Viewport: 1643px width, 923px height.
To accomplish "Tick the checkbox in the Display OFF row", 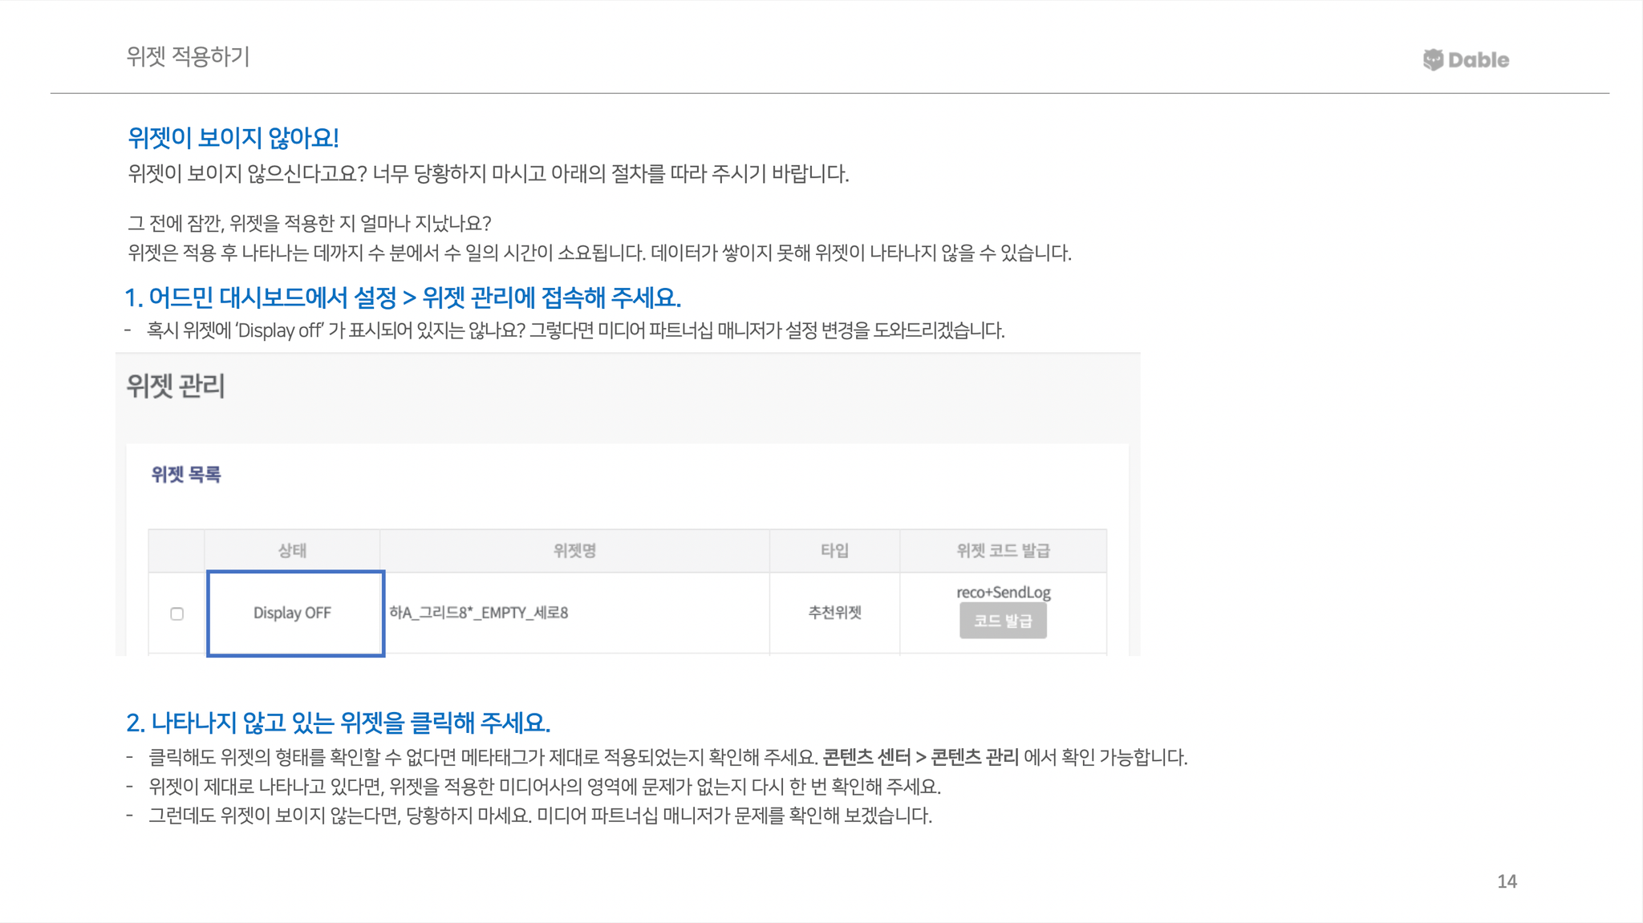I will [x=177, y=613].
